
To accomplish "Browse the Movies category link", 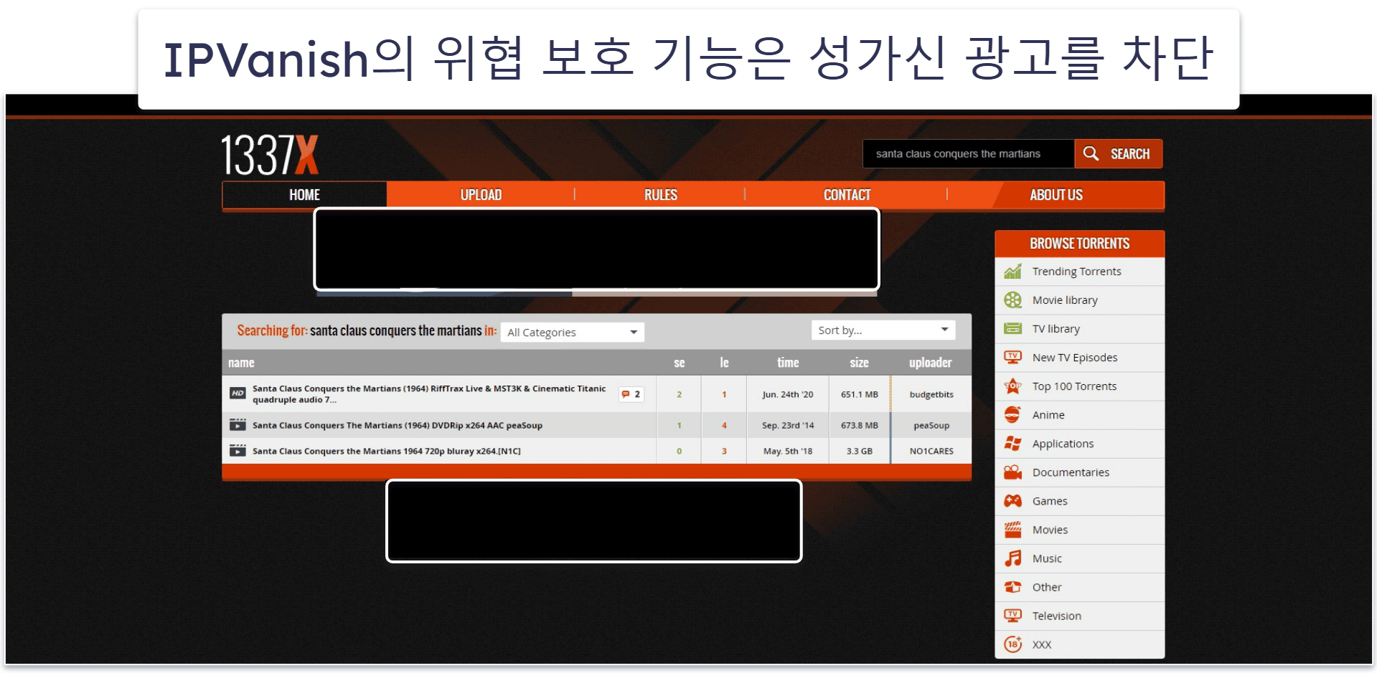I will [1050, 530].
